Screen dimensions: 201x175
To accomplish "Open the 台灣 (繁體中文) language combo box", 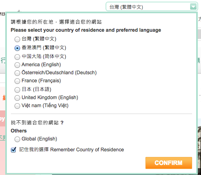I will (152, 7).
